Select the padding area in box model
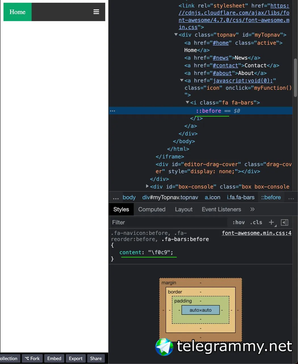Screen dimensions: 298x364 [x=183, y=301]
